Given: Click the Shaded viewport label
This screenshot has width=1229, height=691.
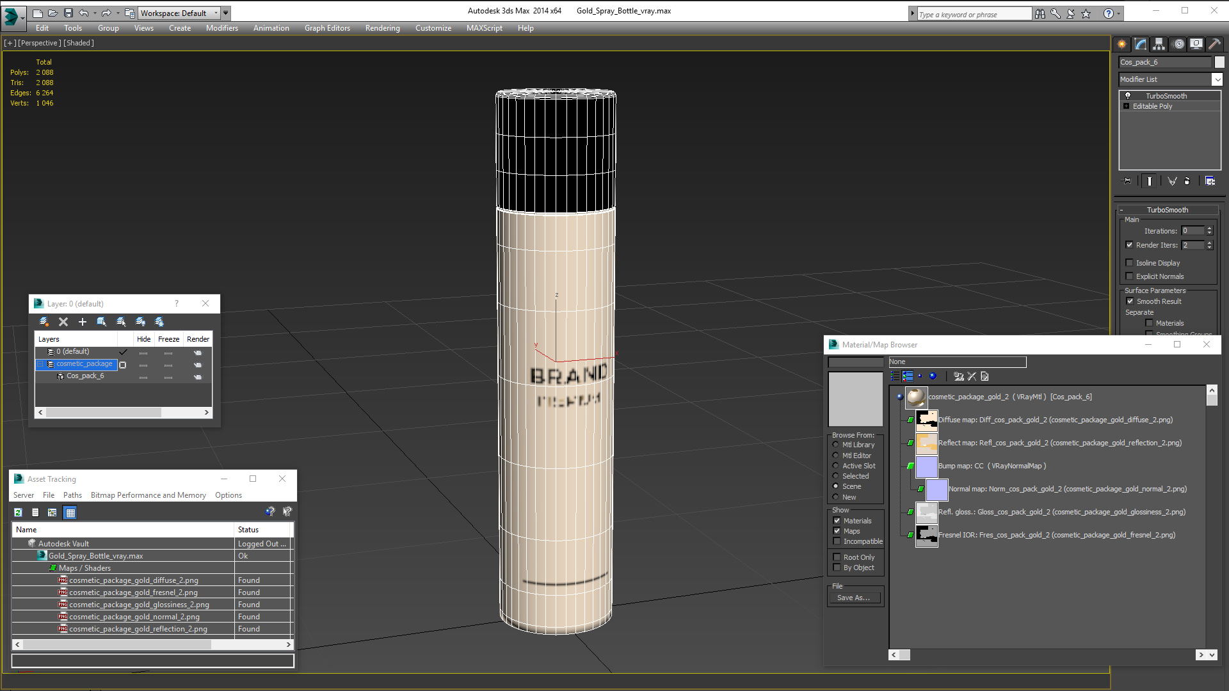Looking at the screenshot, I should (79, 43).
